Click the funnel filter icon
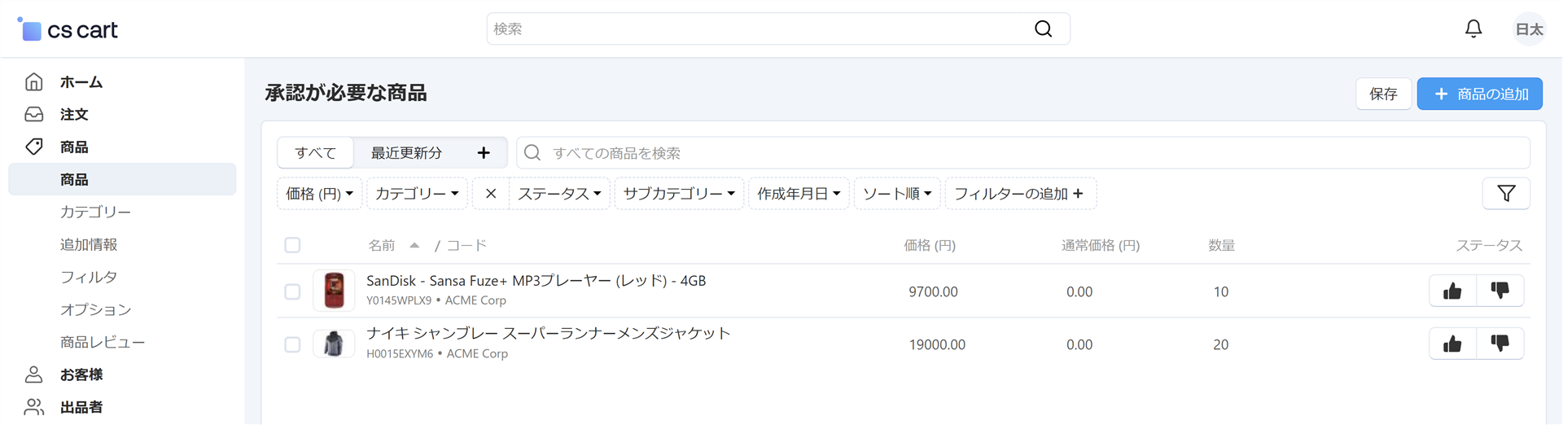This screenshot has height=425, width=1563. [1506, 193]
